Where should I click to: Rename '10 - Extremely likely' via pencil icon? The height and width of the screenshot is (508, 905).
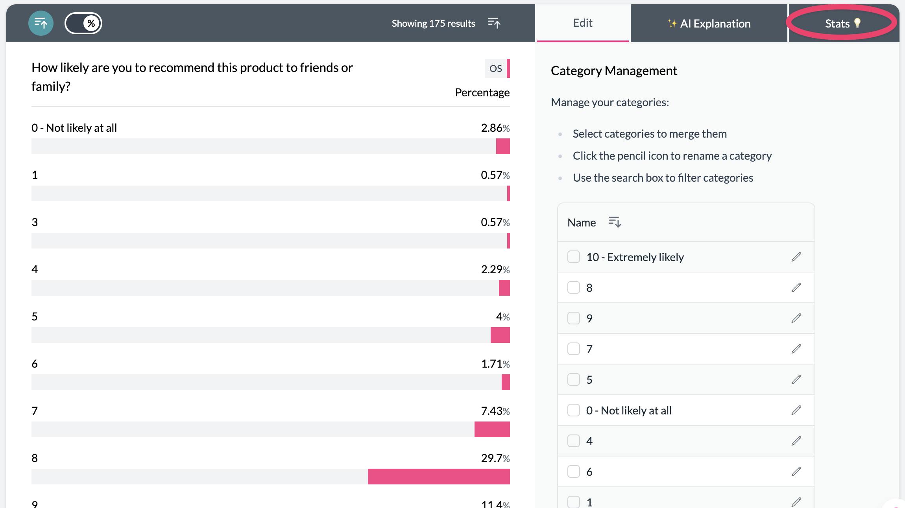click(x=796, y=257)
